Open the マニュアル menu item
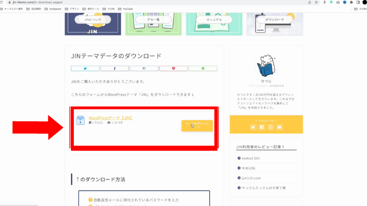The width and height of the screenshot is (367, 206). (213, 20)
